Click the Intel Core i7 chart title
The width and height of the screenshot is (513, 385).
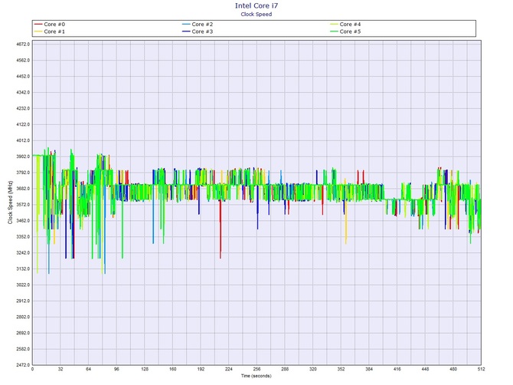[x=256, y=5]
